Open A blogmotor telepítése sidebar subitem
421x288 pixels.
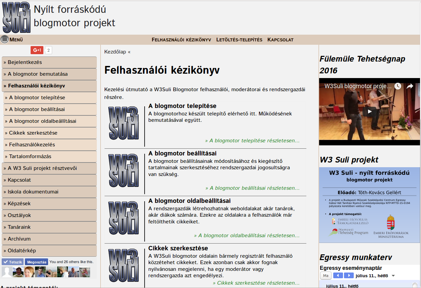50,98
